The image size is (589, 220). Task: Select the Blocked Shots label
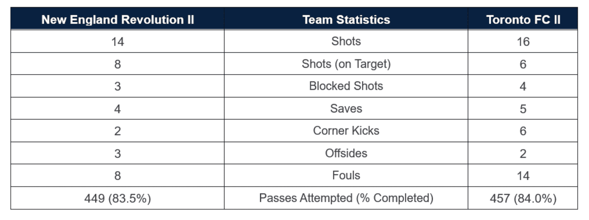point(346,86)
